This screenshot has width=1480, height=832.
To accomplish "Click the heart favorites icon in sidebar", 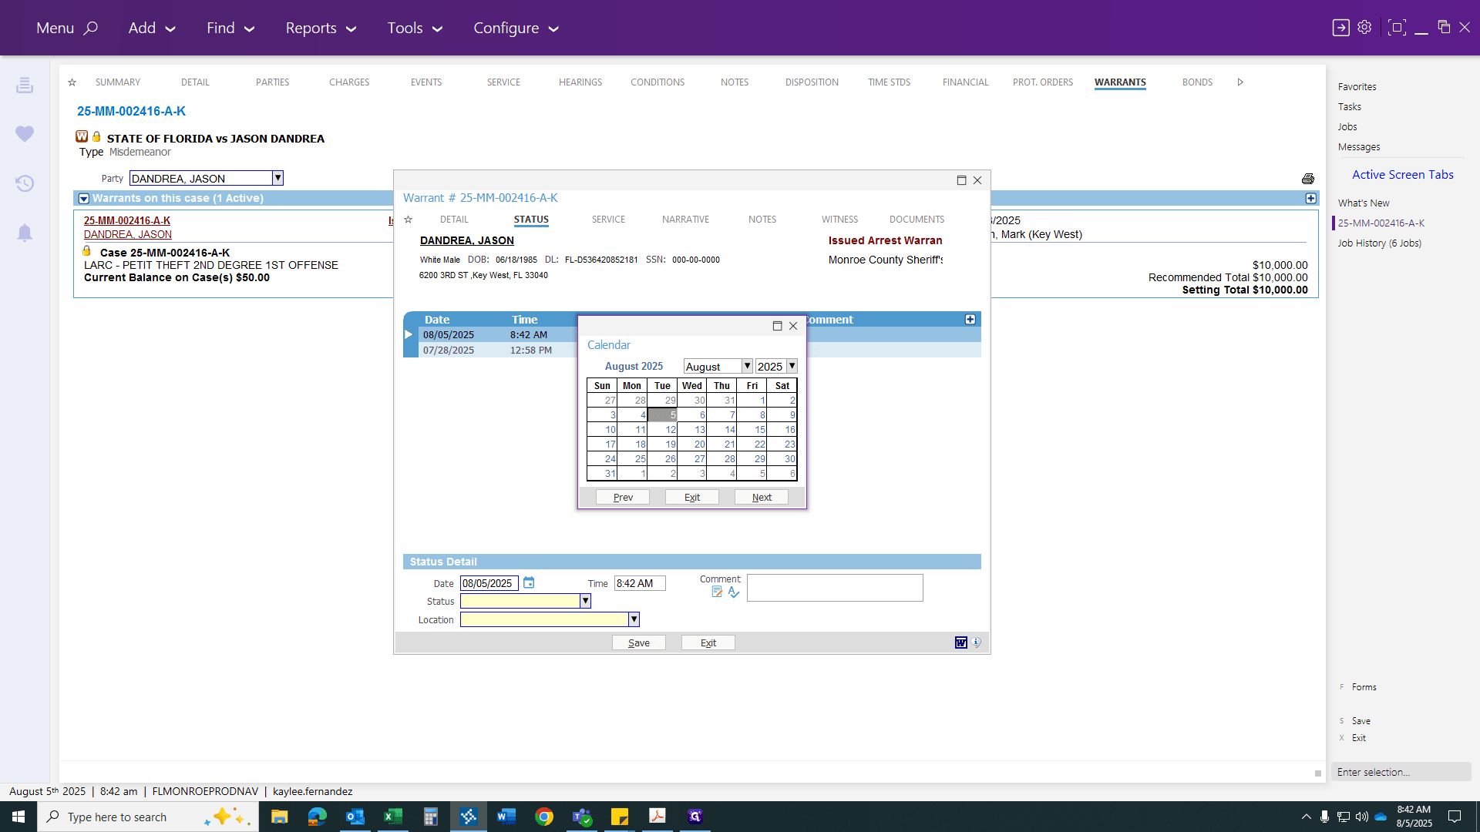I will (25, 134).
